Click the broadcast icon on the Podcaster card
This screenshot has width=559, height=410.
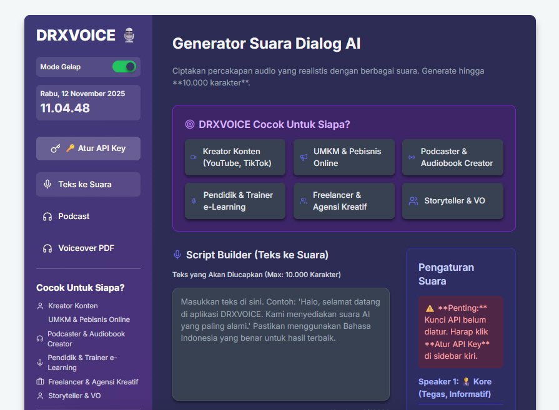pos(412,157)
